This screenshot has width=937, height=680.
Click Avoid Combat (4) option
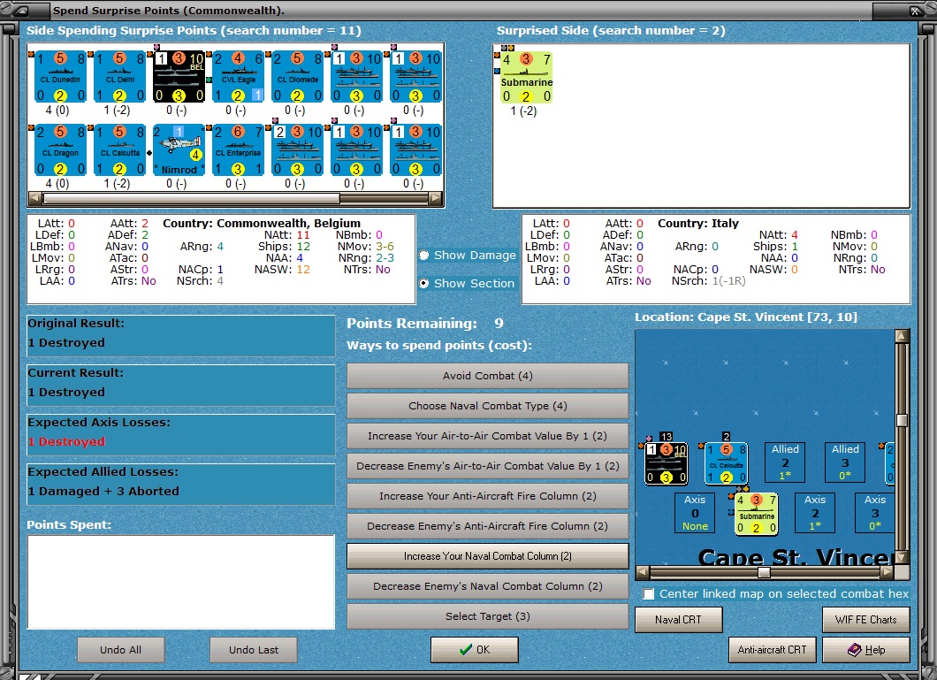[x=488, y=376]
